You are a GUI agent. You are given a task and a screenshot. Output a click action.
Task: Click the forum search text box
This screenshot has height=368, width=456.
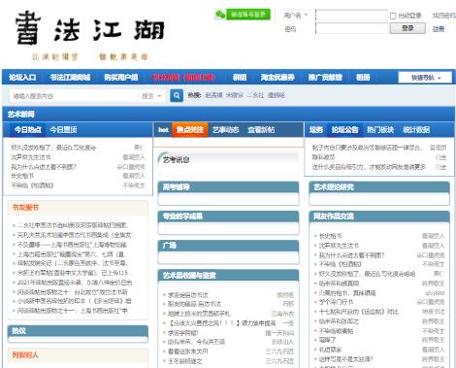click(74, 96)
